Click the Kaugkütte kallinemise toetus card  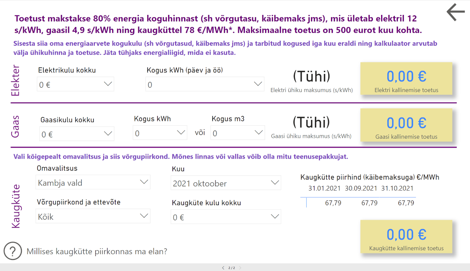(406, 237)
